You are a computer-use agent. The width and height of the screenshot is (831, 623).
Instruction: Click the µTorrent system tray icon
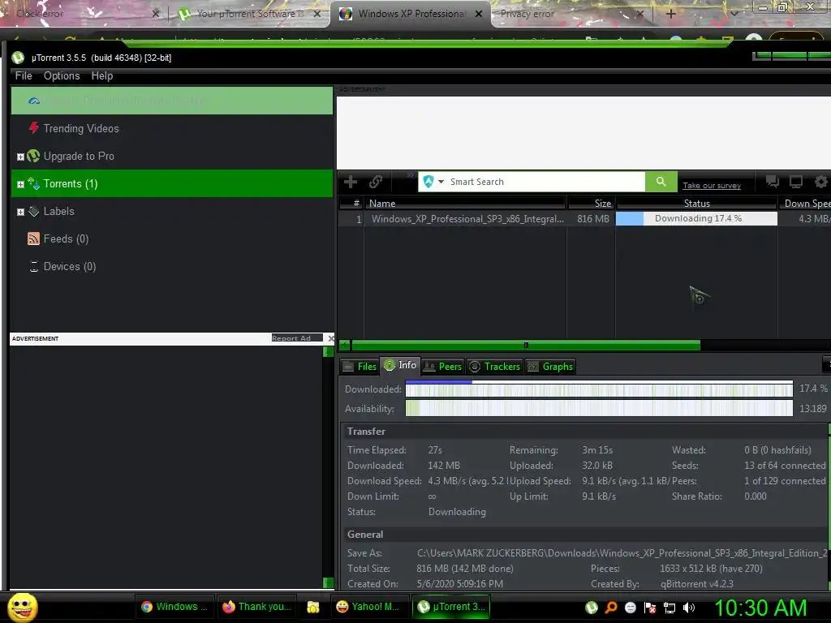pyautogui.click(x=592, y=608)
